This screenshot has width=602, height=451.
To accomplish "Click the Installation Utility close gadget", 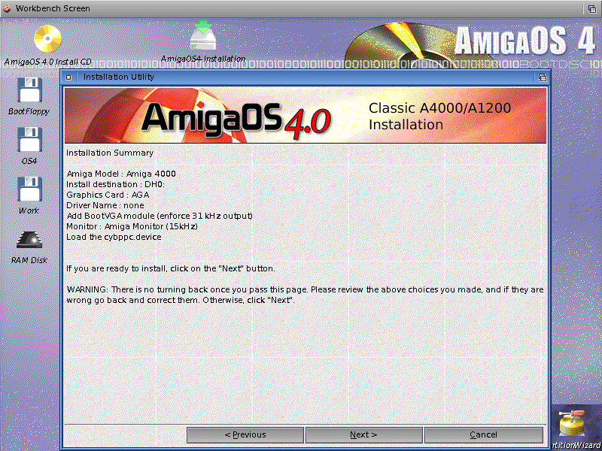I will (68, 77).
